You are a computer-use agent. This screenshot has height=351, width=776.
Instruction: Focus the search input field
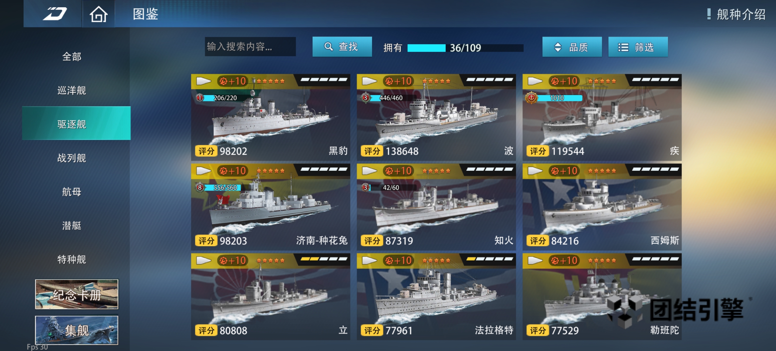[250, 47]
